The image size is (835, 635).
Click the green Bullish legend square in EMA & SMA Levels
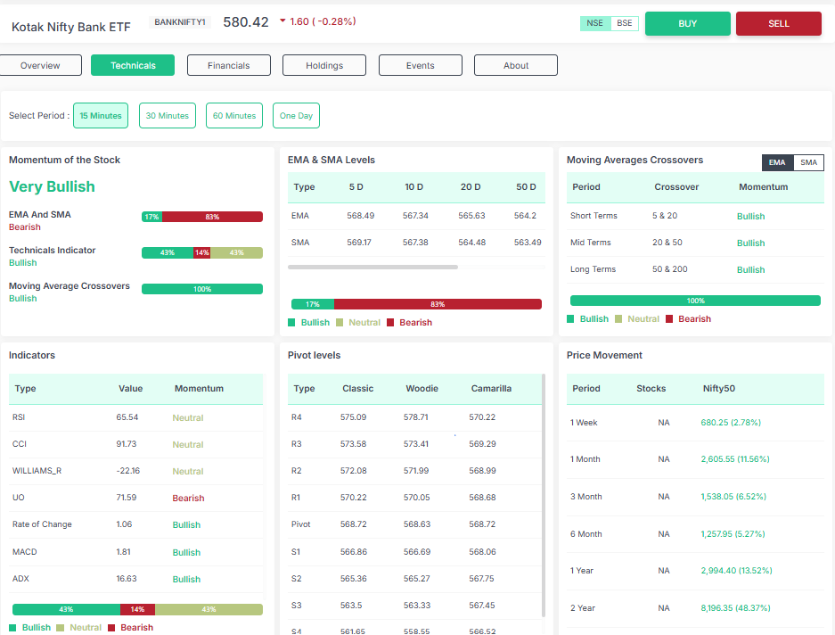291,323
